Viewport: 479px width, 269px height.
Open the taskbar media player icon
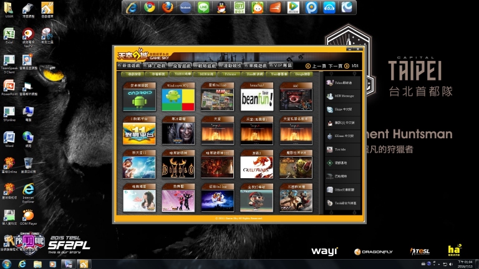click(53, 264)
